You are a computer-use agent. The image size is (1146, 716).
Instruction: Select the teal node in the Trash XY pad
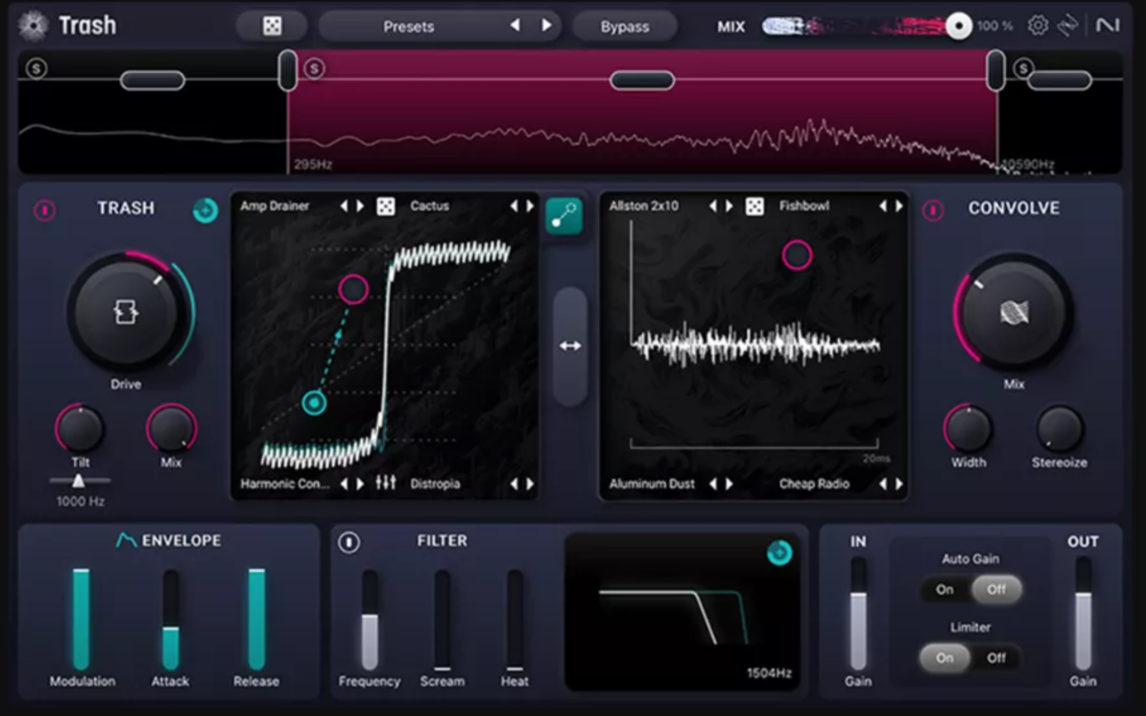[x=314, y=403]
